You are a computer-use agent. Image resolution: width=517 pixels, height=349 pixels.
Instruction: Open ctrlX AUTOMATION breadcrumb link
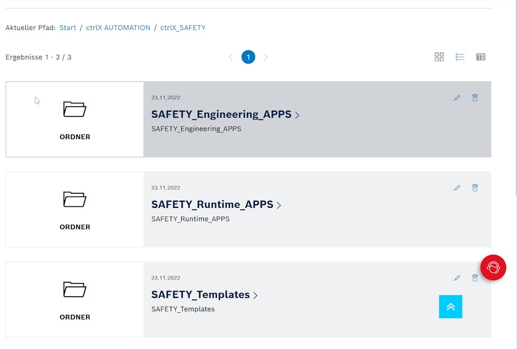tap(118, 28)
